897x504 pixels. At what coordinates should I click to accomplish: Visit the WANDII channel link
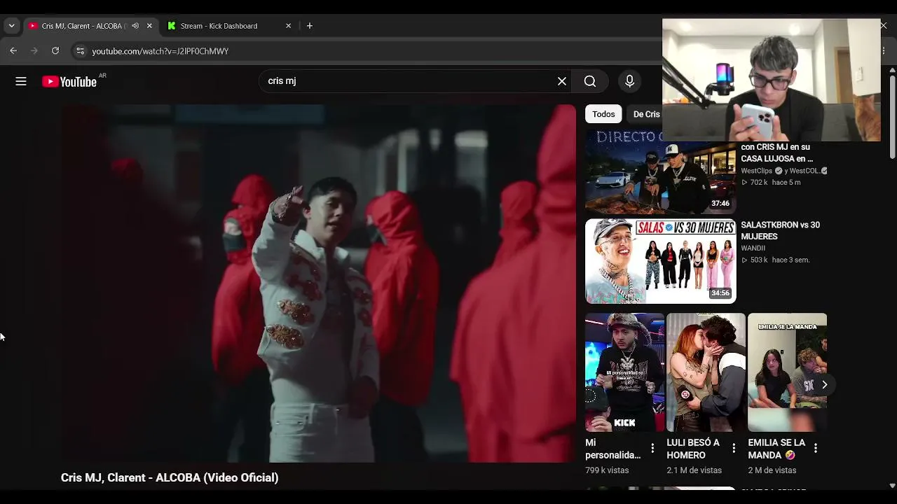tap(753, 248)
